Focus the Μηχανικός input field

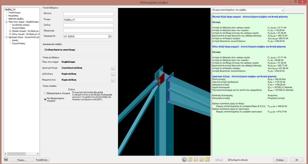coord(88,31)
